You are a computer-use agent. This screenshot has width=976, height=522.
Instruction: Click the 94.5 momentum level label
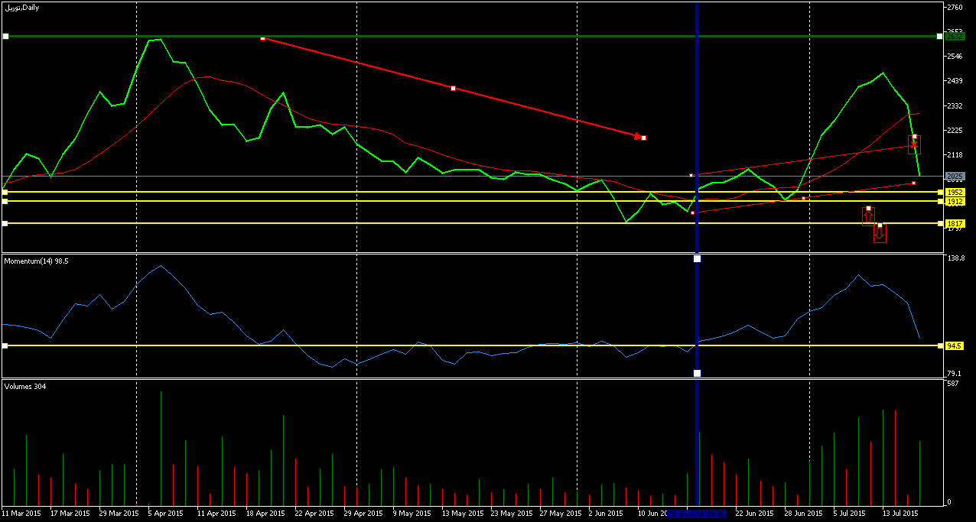click(954, 345)
